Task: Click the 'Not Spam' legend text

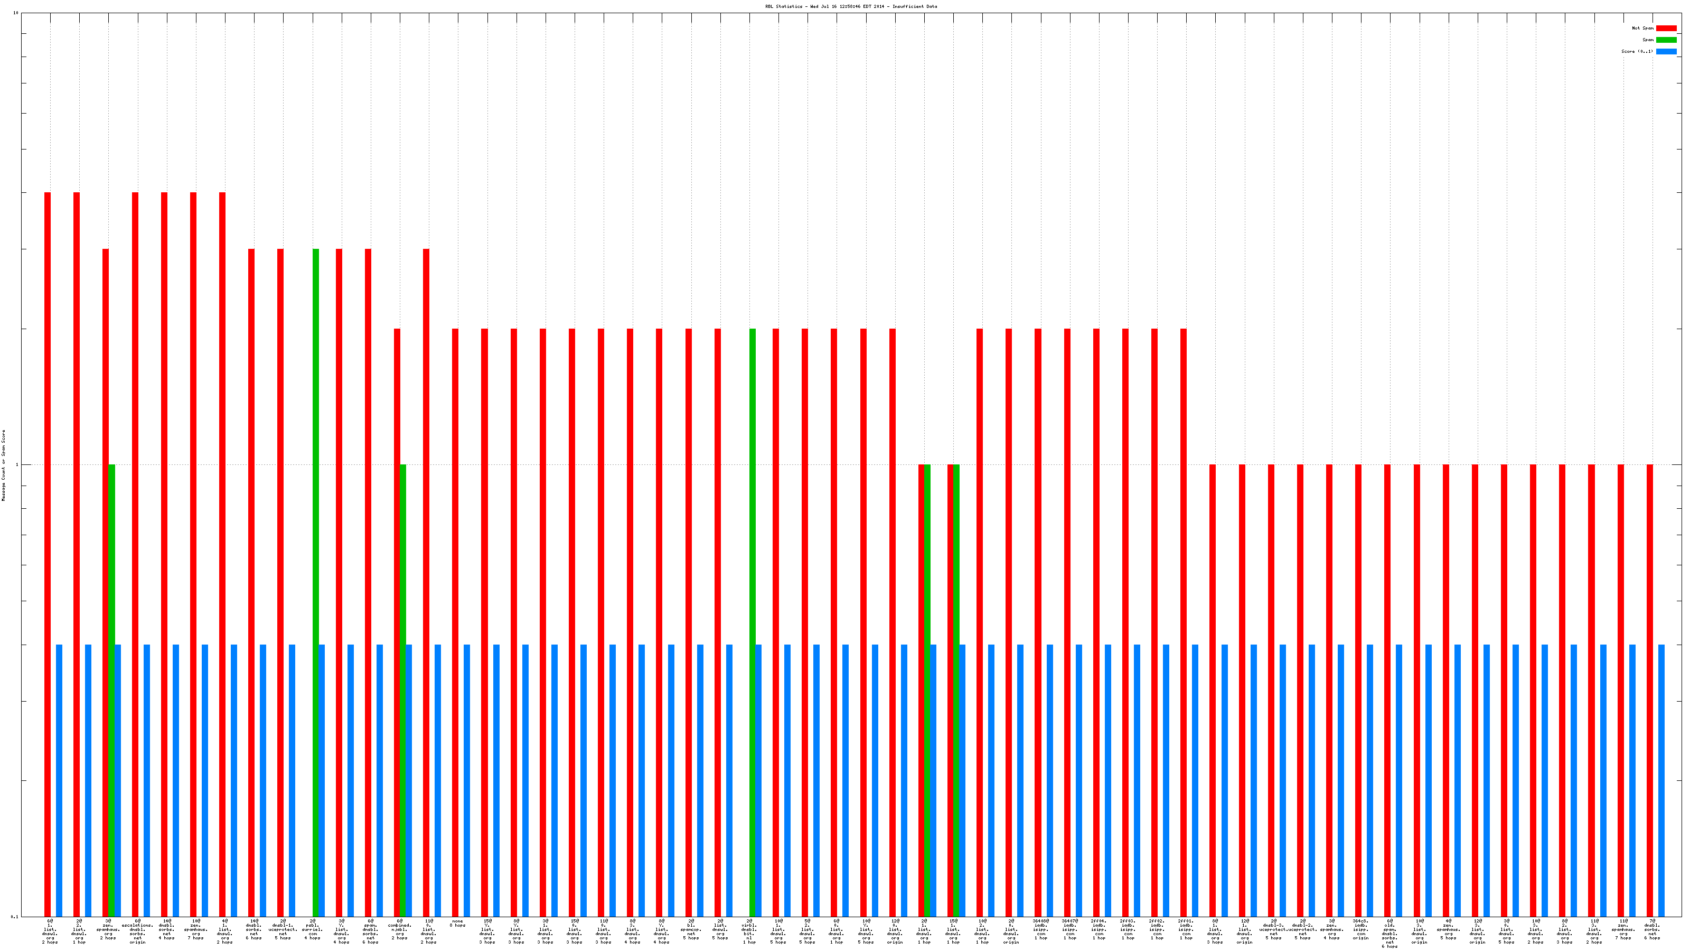Action: coord(1643,28)
